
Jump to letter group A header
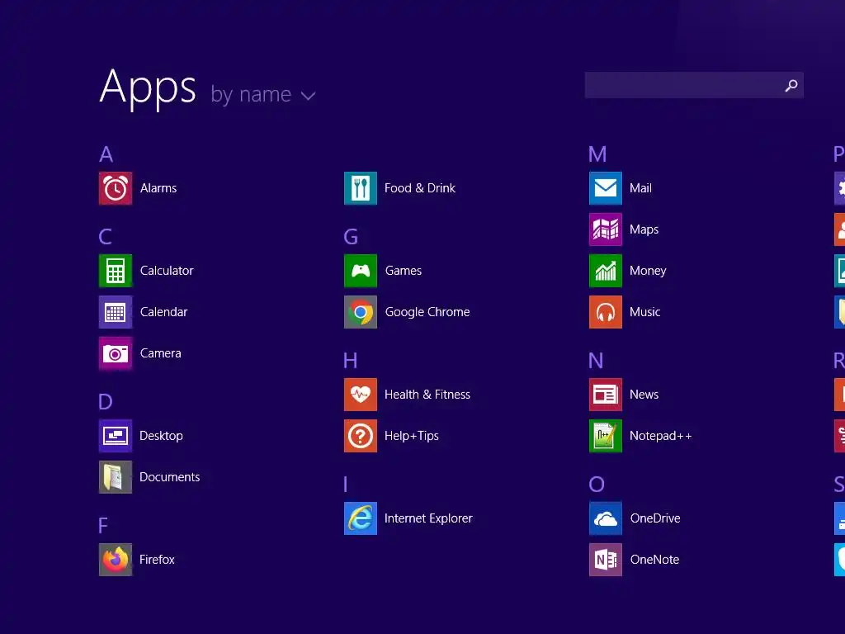(106, 154)
